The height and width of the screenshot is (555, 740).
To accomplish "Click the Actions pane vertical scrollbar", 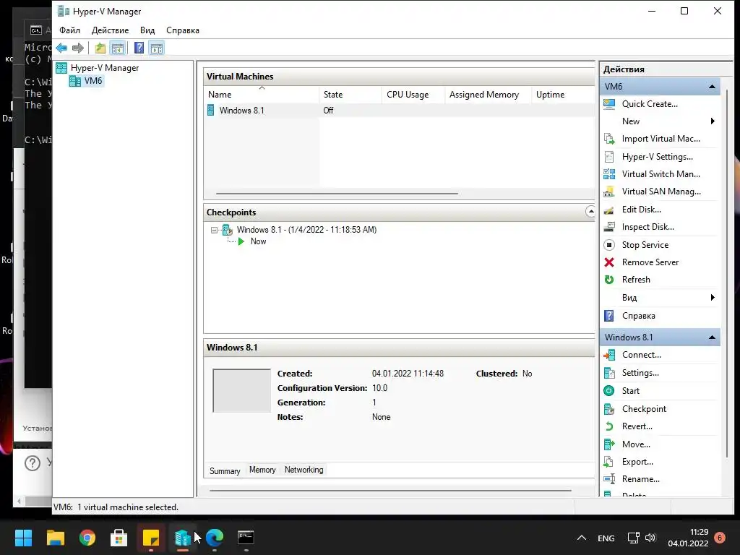I will click(726, 274).
